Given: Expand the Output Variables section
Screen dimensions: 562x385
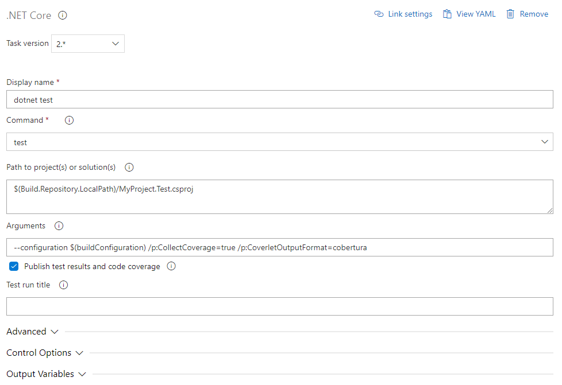Looking at the screenshot, I should [x=46, y=374].
